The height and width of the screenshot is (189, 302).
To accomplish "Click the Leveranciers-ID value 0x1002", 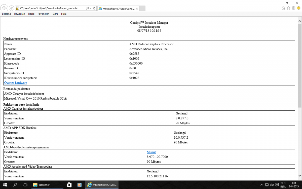I will (134, 58).
